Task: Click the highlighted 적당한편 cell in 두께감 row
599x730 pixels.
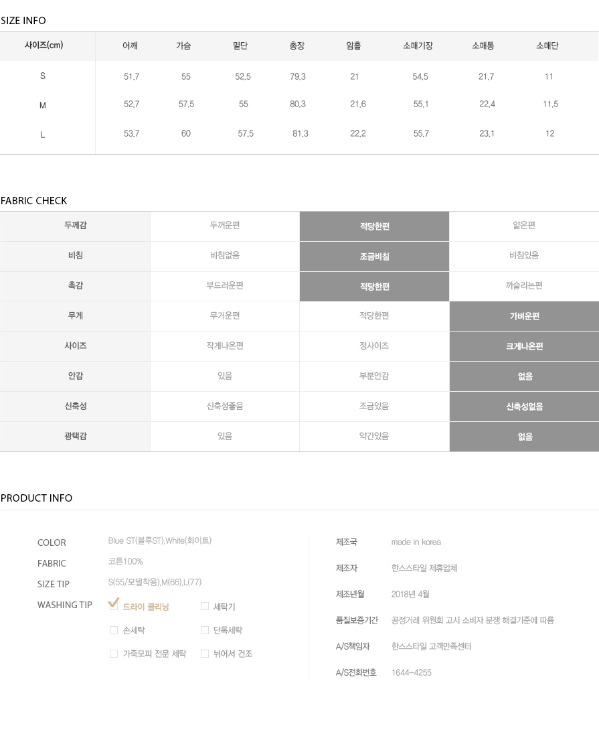Action: click(375, 226)
